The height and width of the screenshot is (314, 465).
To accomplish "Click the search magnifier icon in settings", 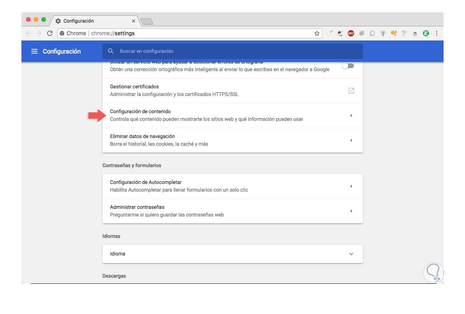I will coord(111,51).
